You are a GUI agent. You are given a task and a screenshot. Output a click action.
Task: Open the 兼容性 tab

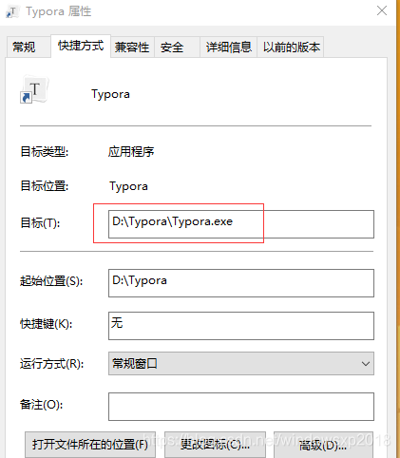(x=132, y=48)
